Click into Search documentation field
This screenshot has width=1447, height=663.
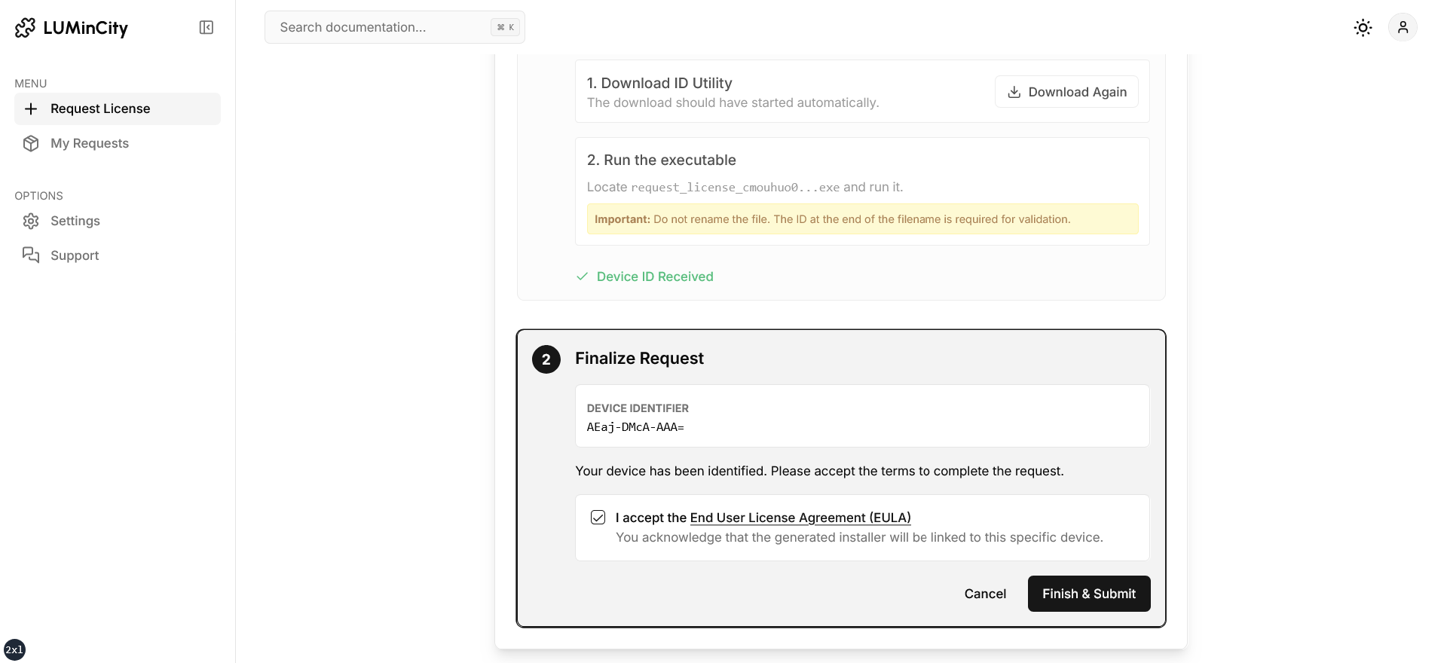395,27
